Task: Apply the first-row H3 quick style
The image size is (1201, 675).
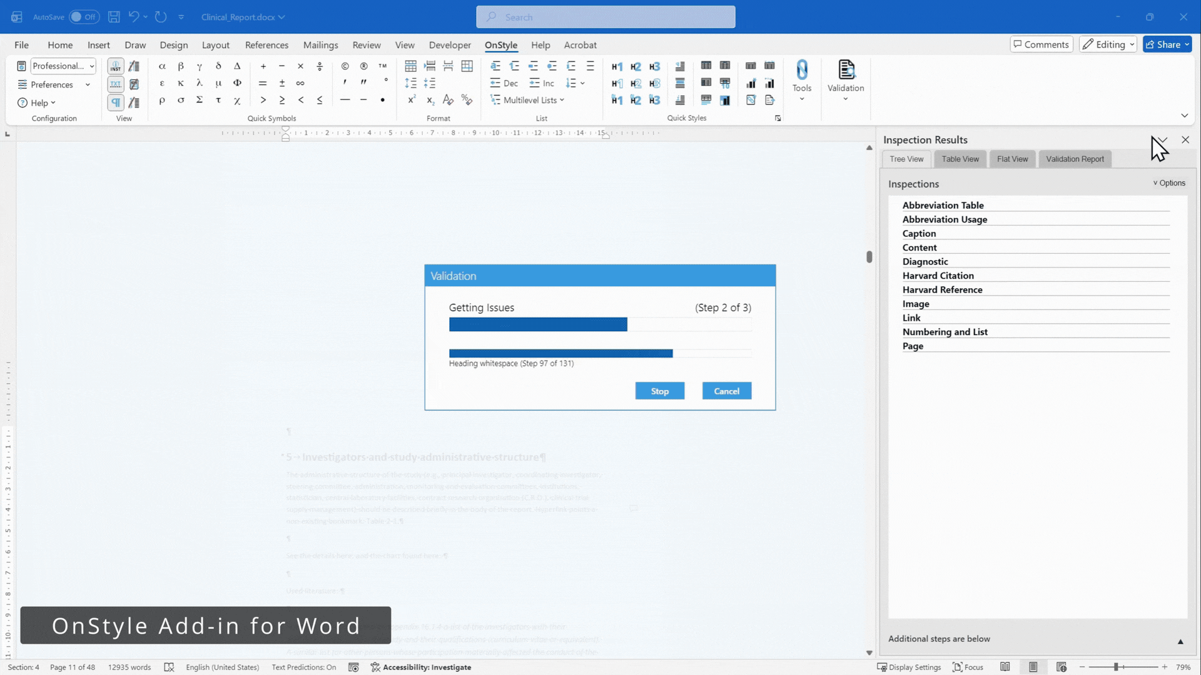Action: 654,66
